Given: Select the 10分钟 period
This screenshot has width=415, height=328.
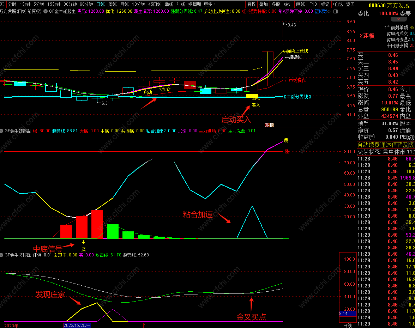Looking at the screenshot, I should point(139,4).
